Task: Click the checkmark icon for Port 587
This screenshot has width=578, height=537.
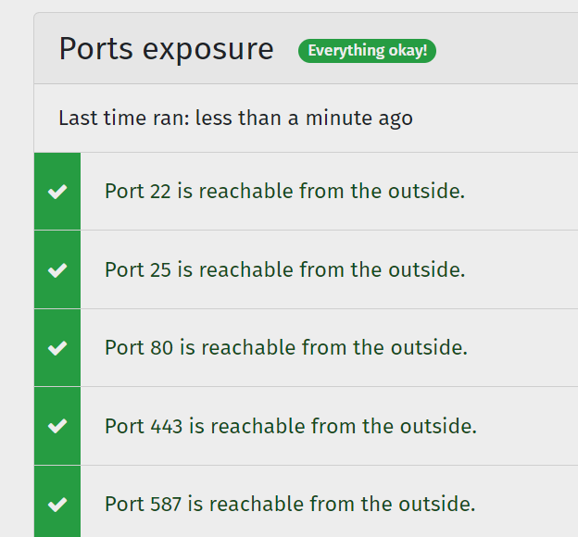Action: pyautogui.click(x=57, y=505)
